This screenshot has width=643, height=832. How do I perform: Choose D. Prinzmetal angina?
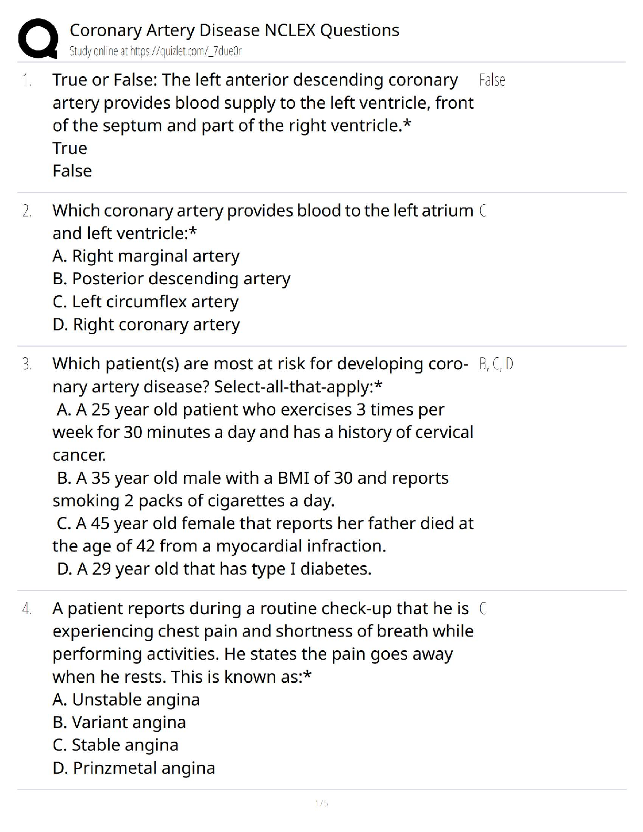pyautogui.click(x=134, y=768)
